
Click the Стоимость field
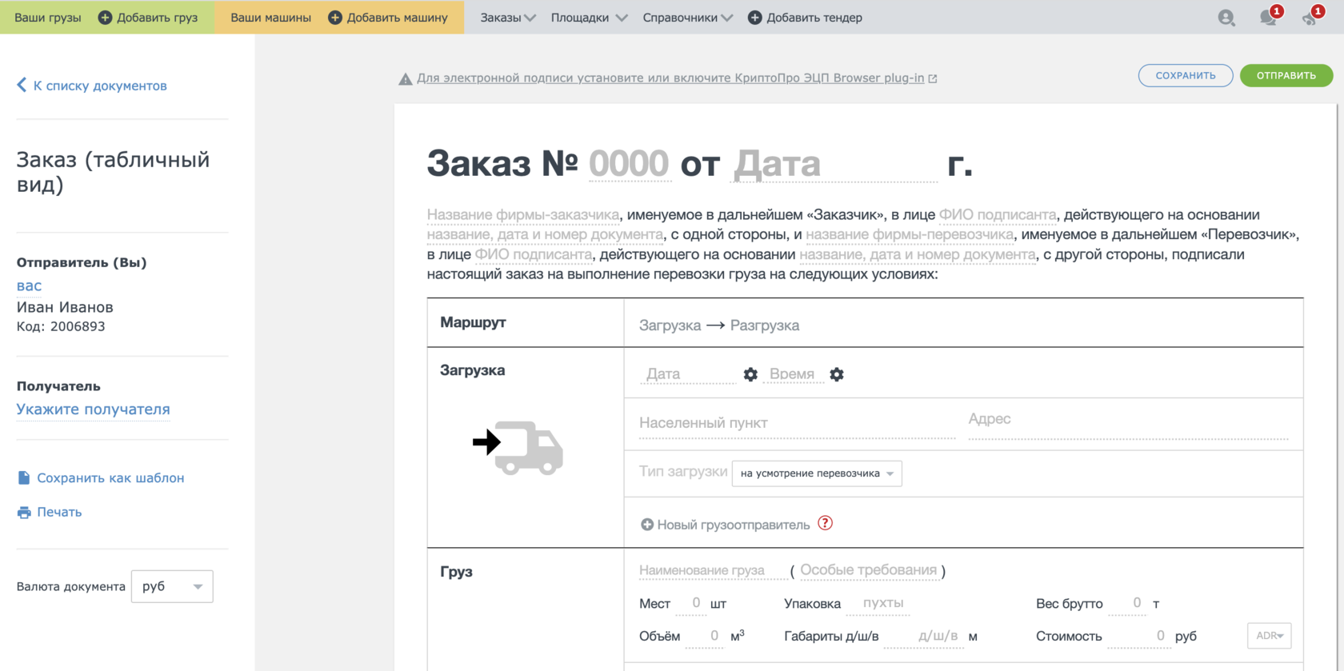pyautogui.click(x=1139, y=636)
